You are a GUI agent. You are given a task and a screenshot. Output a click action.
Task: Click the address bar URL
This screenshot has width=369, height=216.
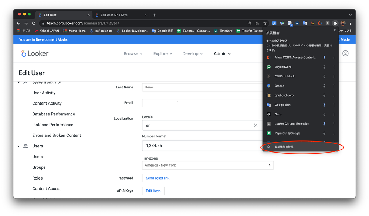click(83, 23)
